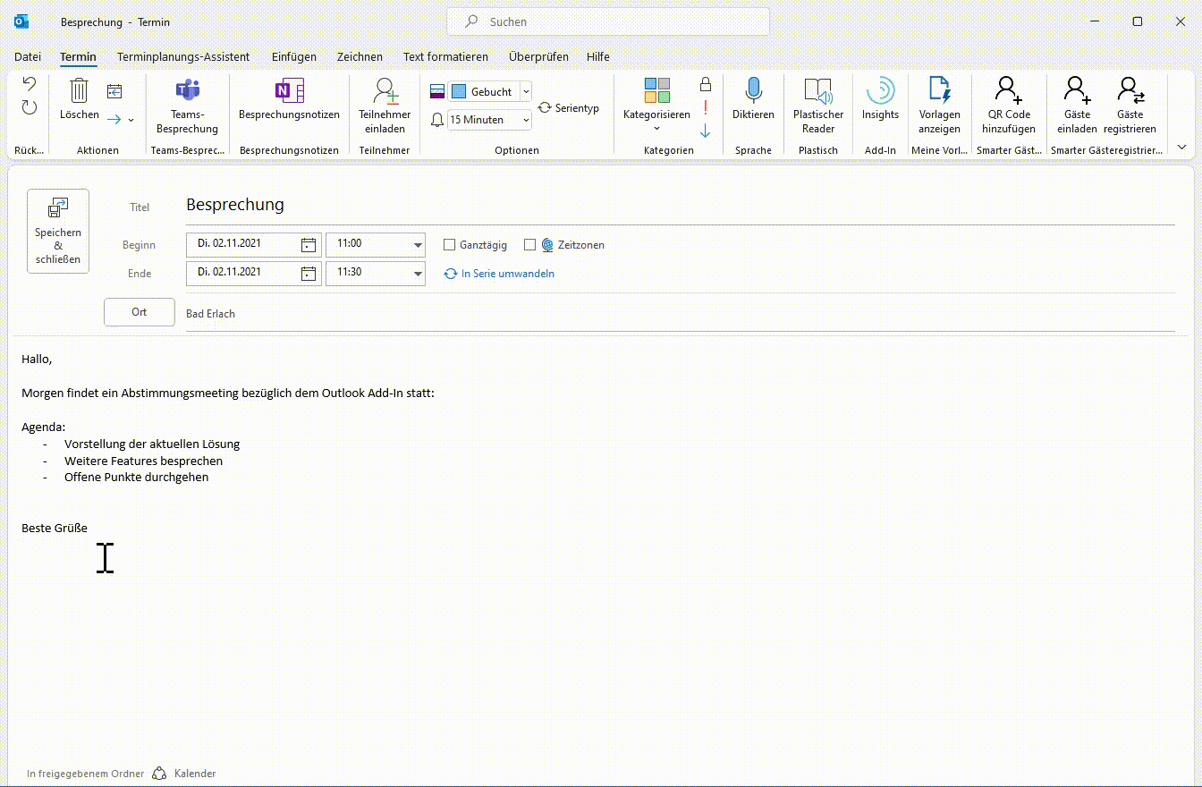Click the Teams-Besprechung icon

[x=187, y=91]
